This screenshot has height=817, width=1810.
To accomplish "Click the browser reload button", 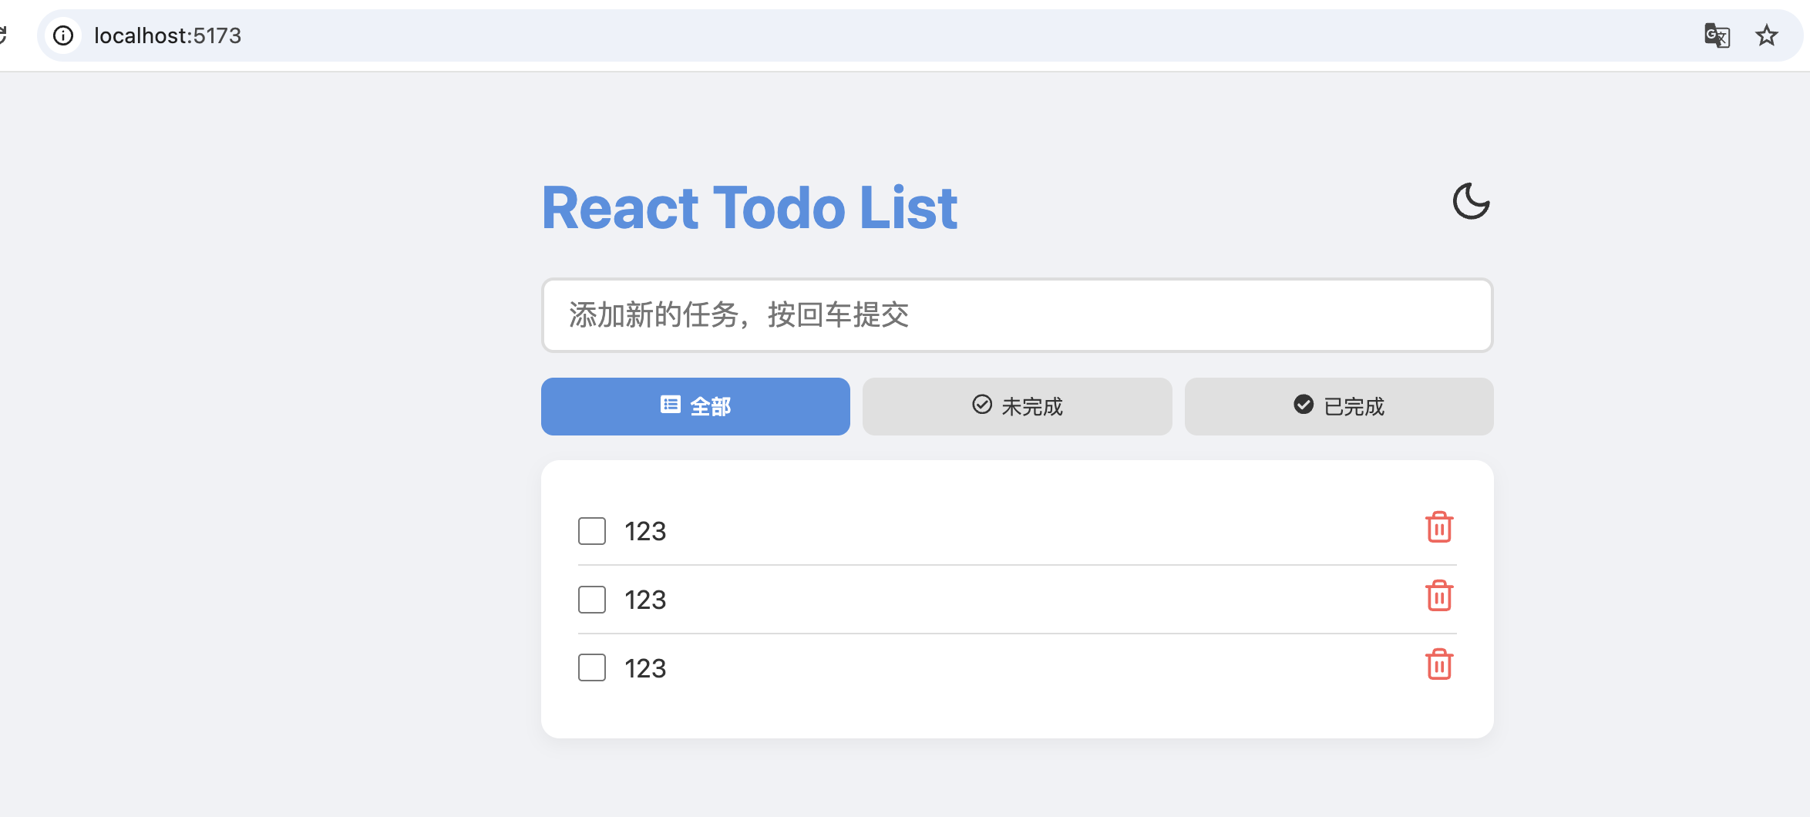I will (x=3, y=35).
